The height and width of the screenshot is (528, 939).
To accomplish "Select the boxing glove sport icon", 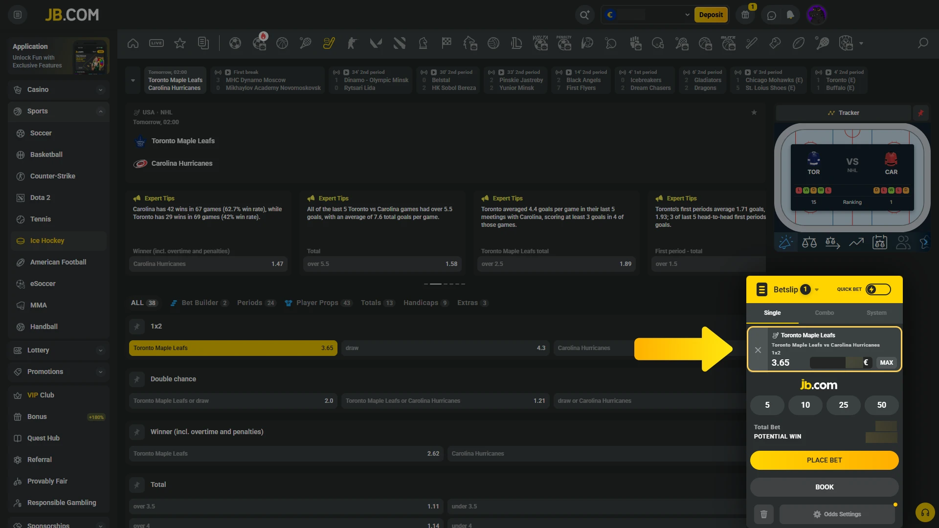I will (775, 43).
